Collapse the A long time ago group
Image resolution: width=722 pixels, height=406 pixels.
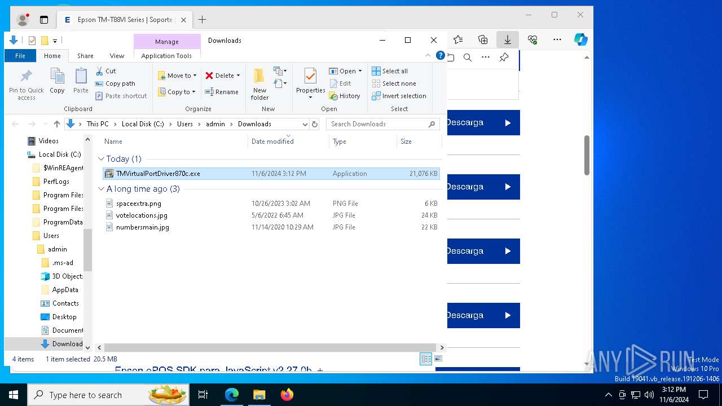coord(101,189)
